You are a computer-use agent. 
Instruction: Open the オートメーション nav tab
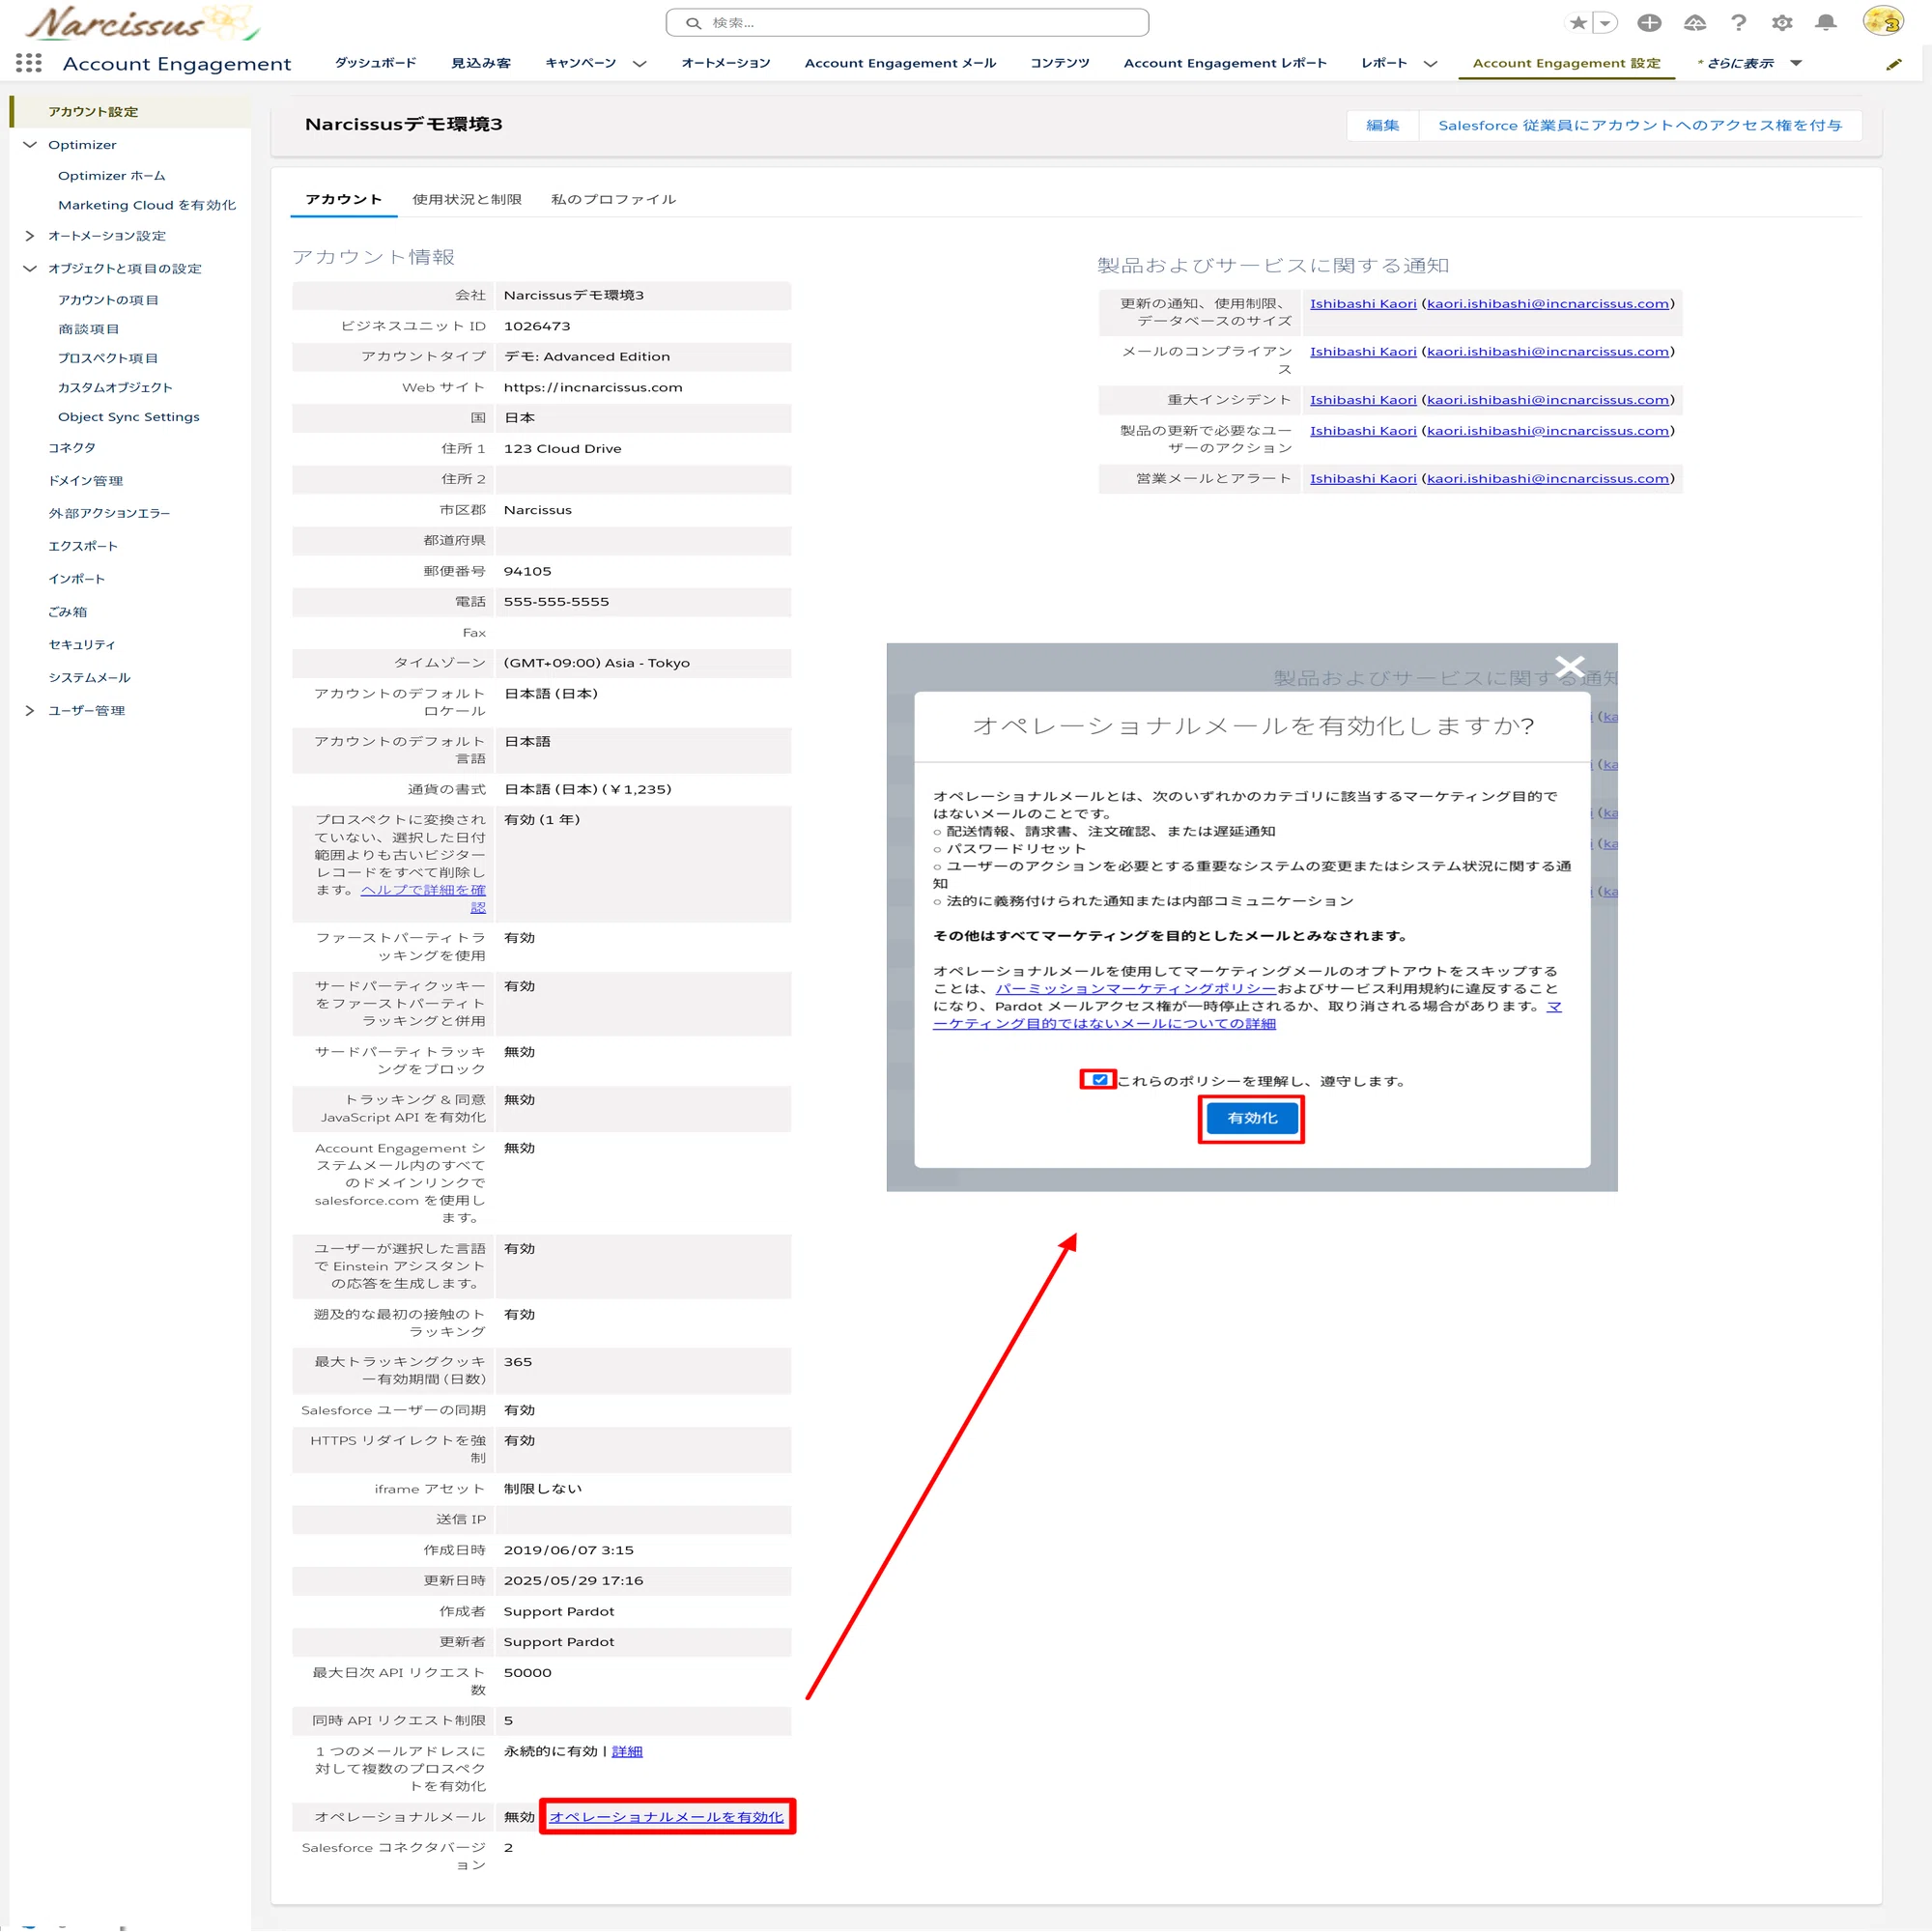726,63
